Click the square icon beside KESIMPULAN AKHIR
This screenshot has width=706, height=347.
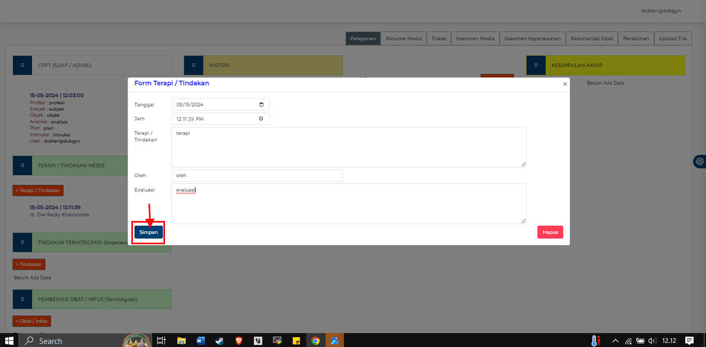tap(536, 66)
